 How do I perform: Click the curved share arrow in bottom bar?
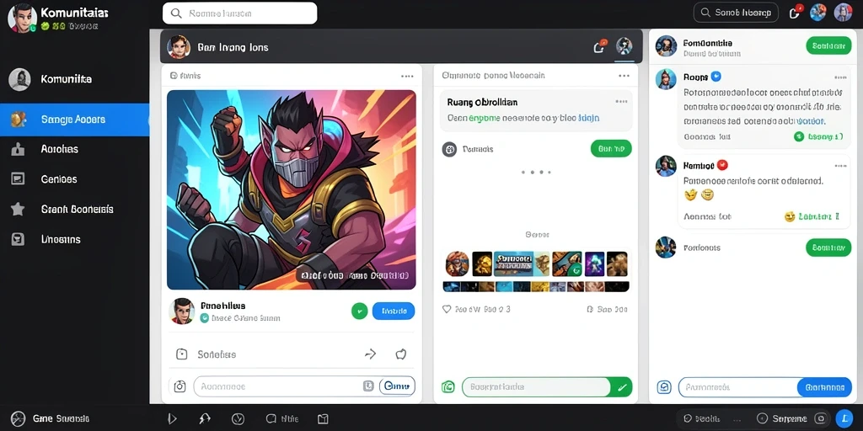204,419
